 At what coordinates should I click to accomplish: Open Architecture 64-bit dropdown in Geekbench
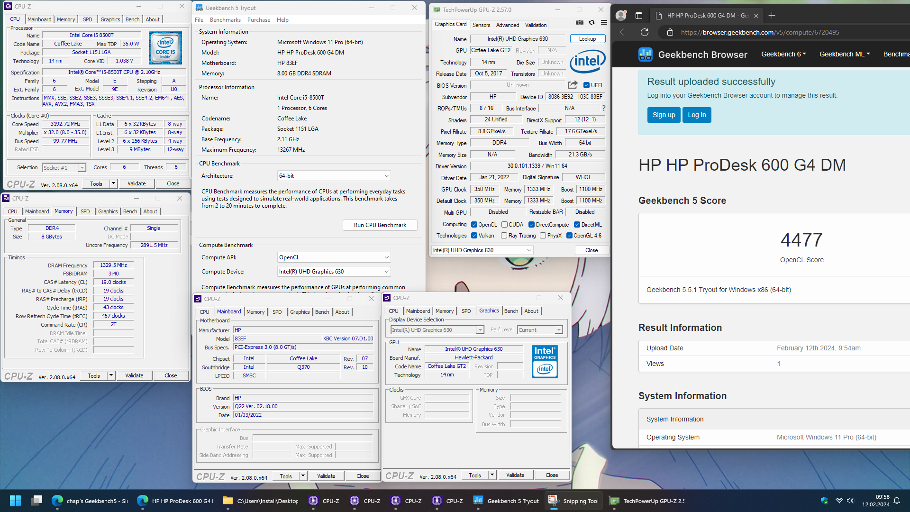tap(334, 176)
